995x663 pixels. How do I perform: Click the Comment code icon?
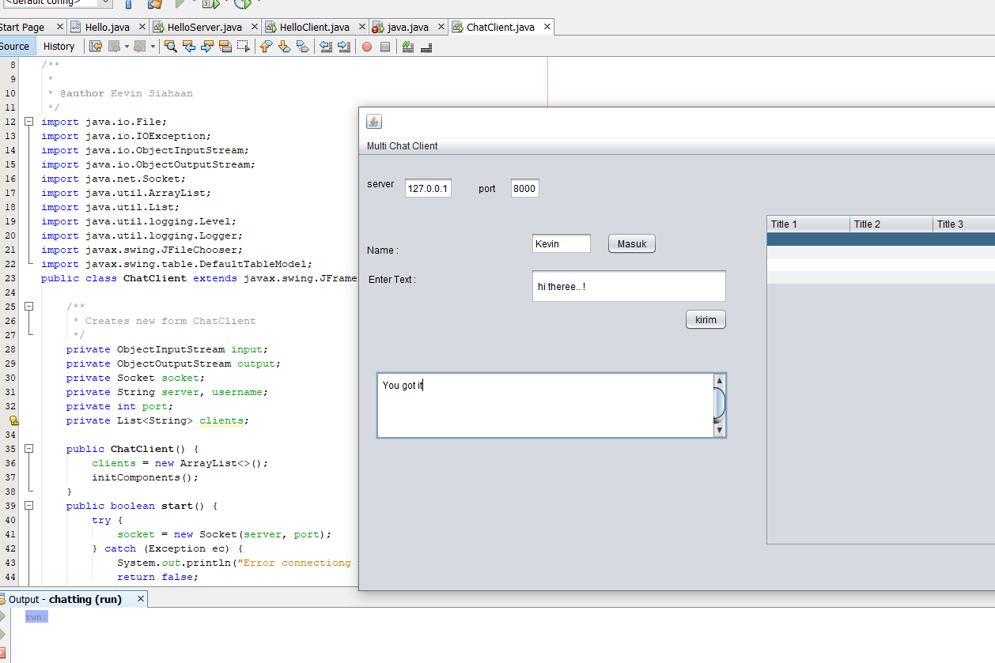[x=408, y=47]
